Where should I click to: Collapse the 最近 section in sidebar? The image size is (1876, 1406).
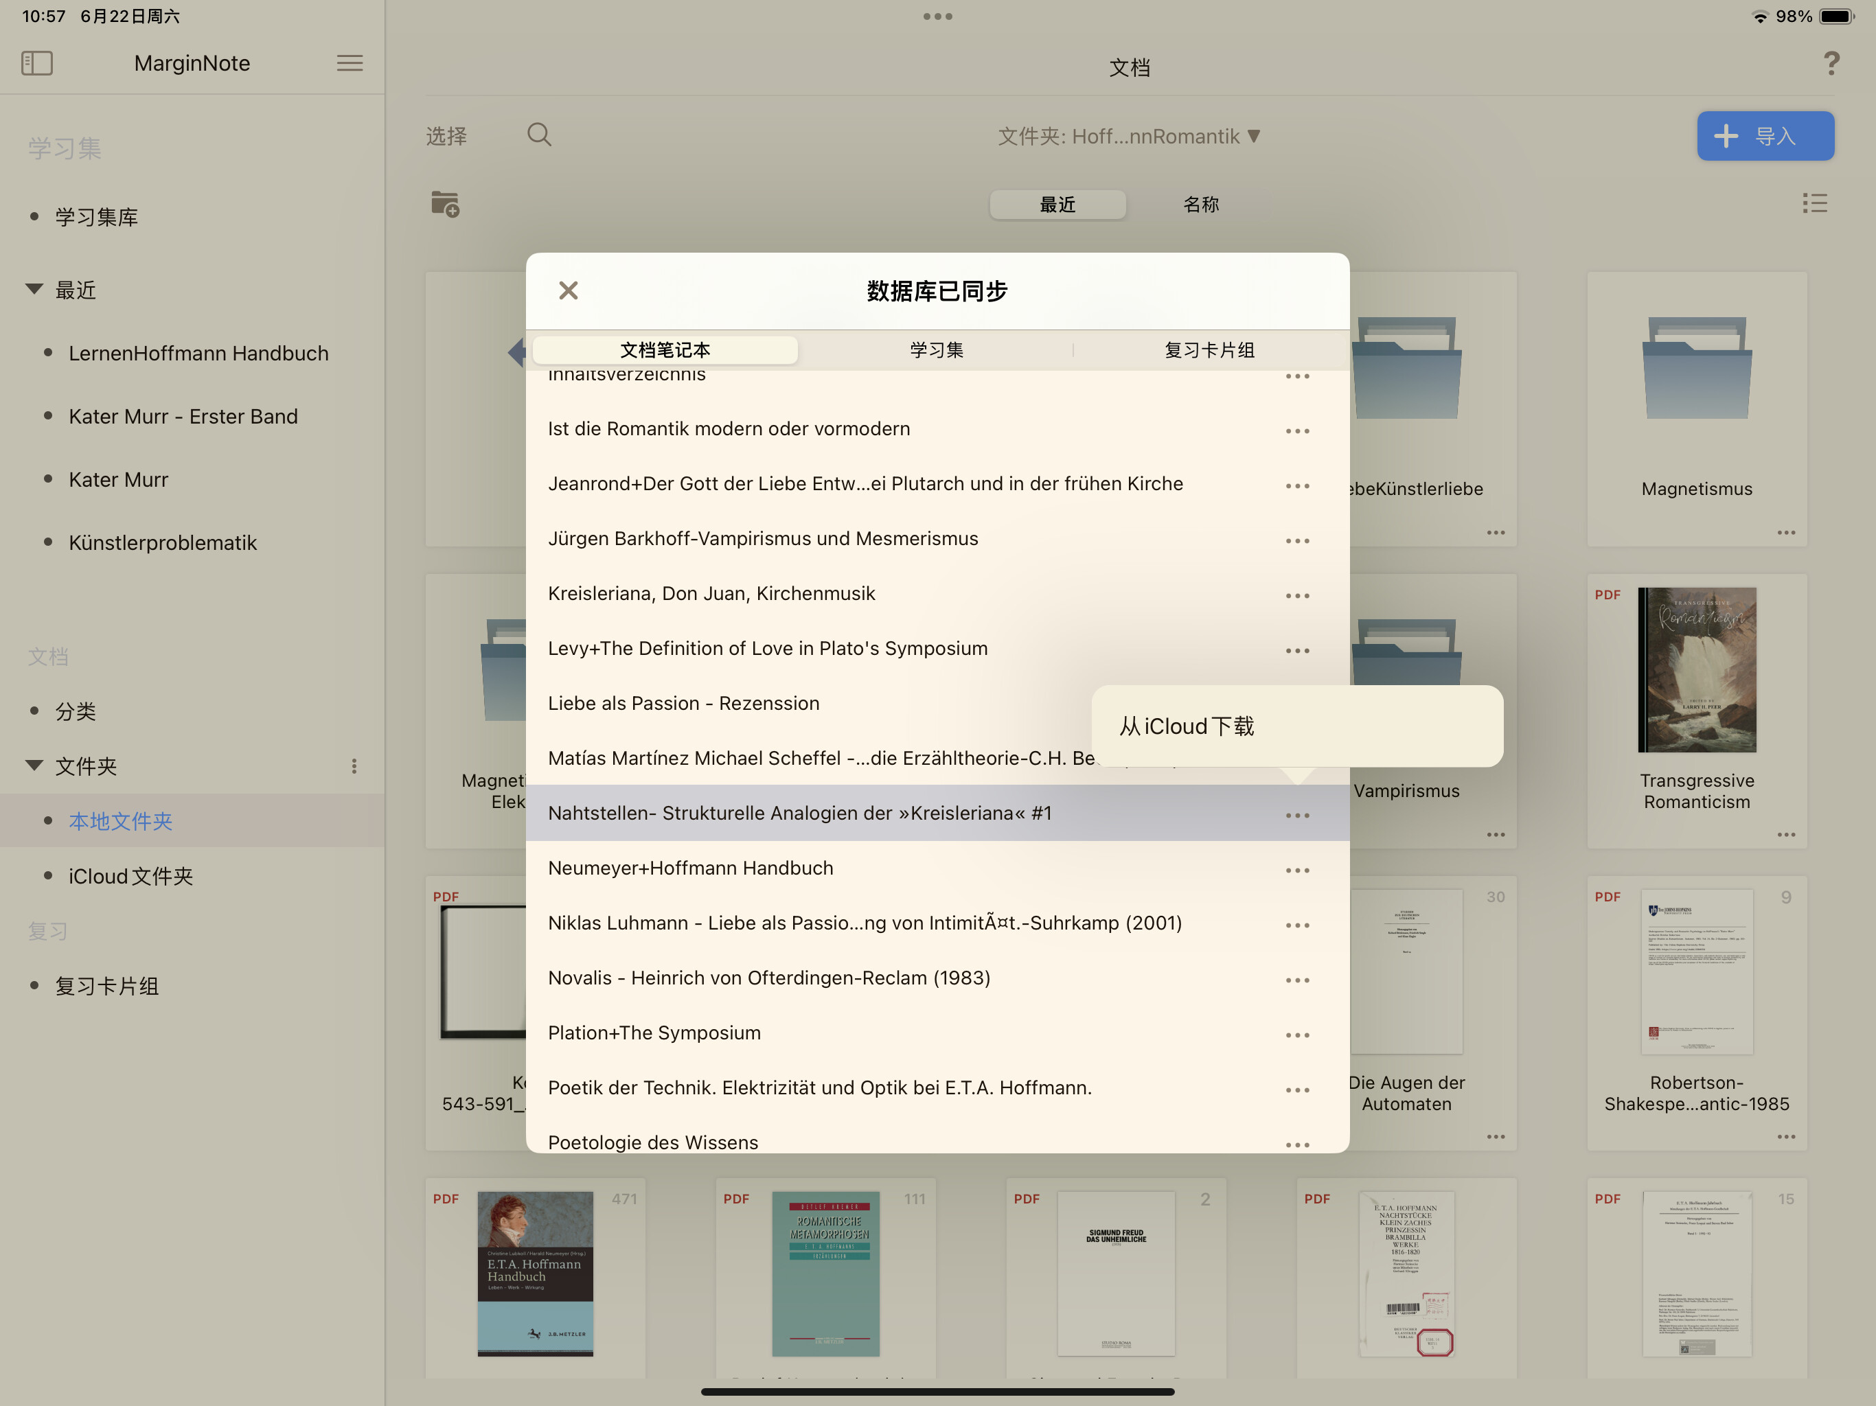[34, 289]
